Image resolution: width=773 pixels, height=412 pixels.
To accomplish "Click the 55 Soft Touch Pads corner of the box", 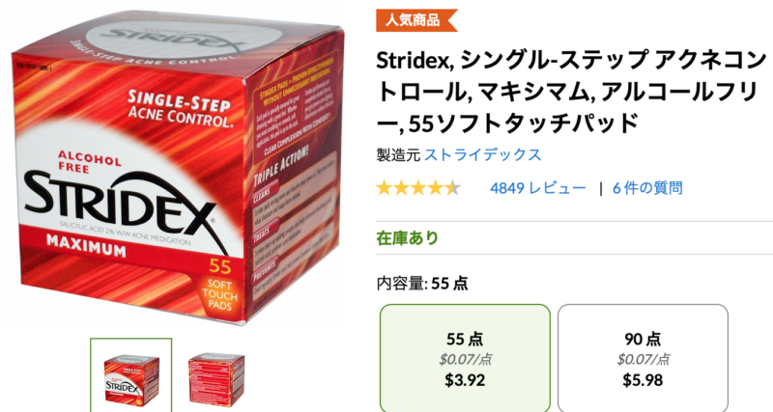I will pyautogui.click(x=219, y=287).
